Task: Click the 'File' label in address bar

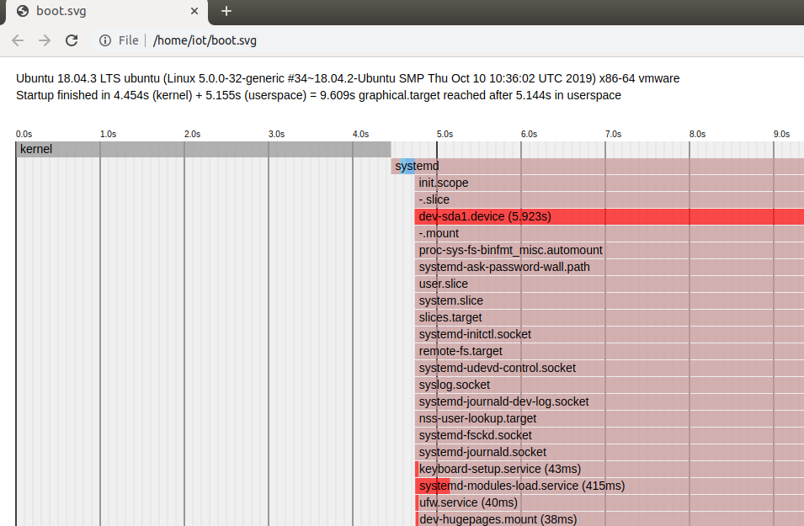Action: click(128, 40)
